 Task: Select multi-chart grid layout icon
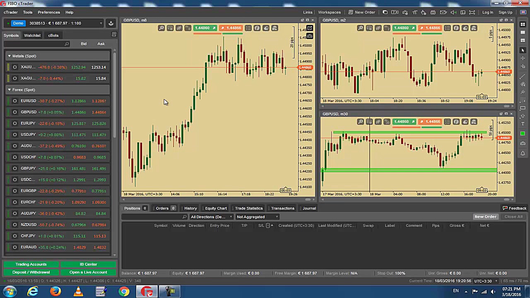click(x=523, y=24)
